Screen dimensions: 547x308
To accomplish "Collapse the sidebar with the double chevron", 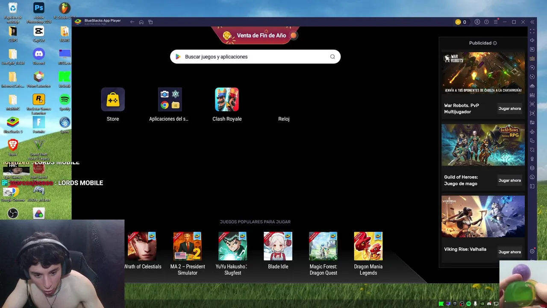I will (x=532, y=22).
